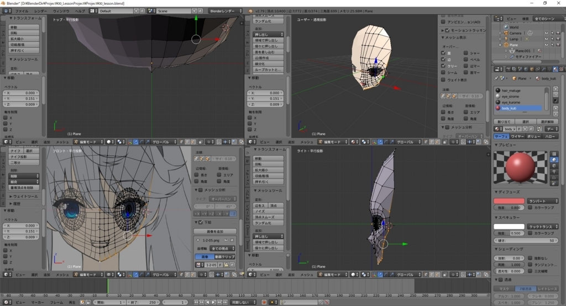
Task: Toggle the 陰影なし shading checkbox
Action: click(530, 258)
